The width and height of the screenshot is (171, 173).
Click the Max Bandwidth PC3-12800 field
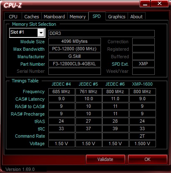[75, 49]
